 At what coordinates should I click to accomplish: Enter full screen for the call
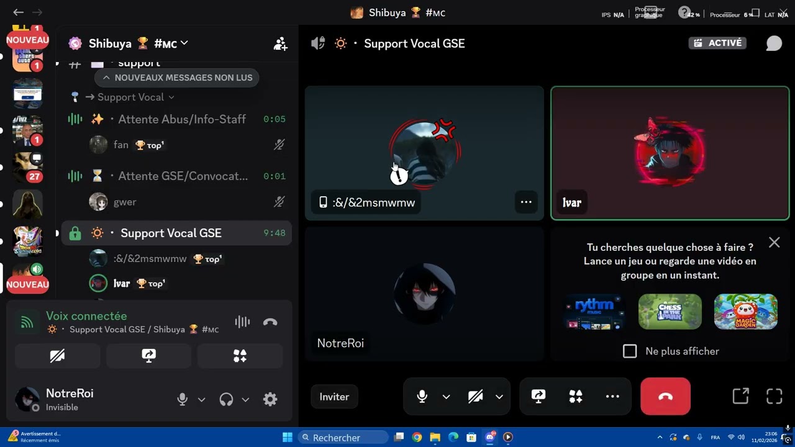click(x=775, y=396)
